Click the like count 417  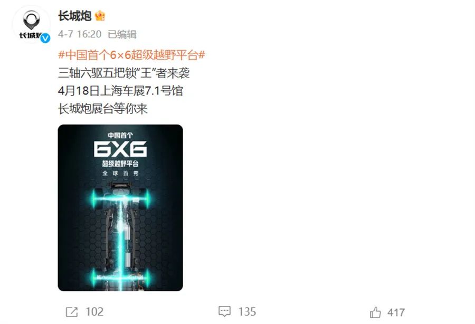(x=396, y=312)
